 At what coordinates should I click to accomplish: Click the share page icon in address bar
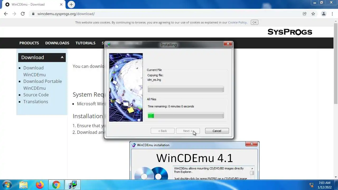(x=304, y=14)
